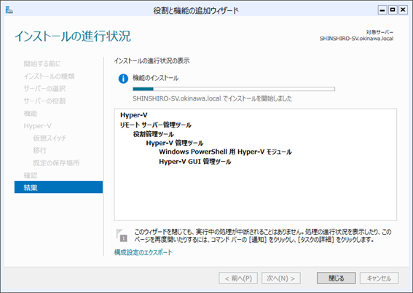Click the キャンセル button
This screenshot has height=293, width=413.
[379, 278]
